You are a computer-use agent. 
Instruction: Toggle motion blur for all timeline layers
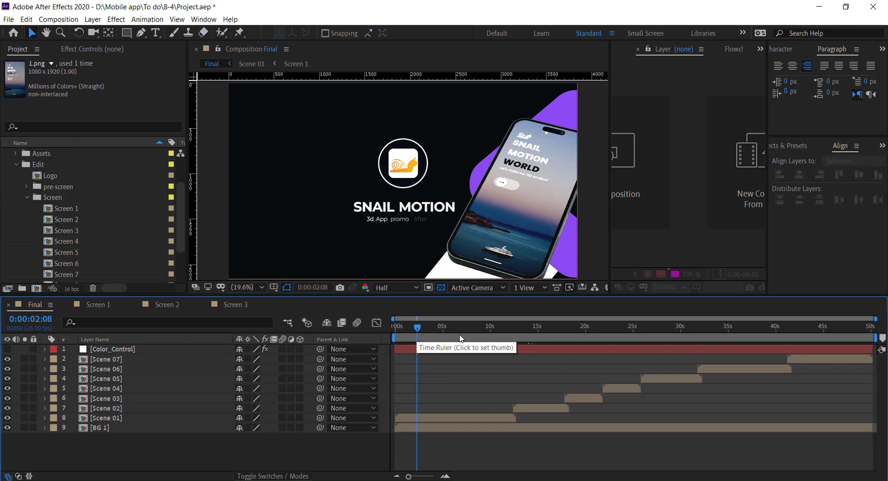(357, 322)
